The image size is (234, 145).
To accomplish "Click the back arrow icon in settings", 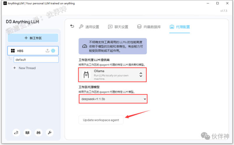I will tap(72, 26).
